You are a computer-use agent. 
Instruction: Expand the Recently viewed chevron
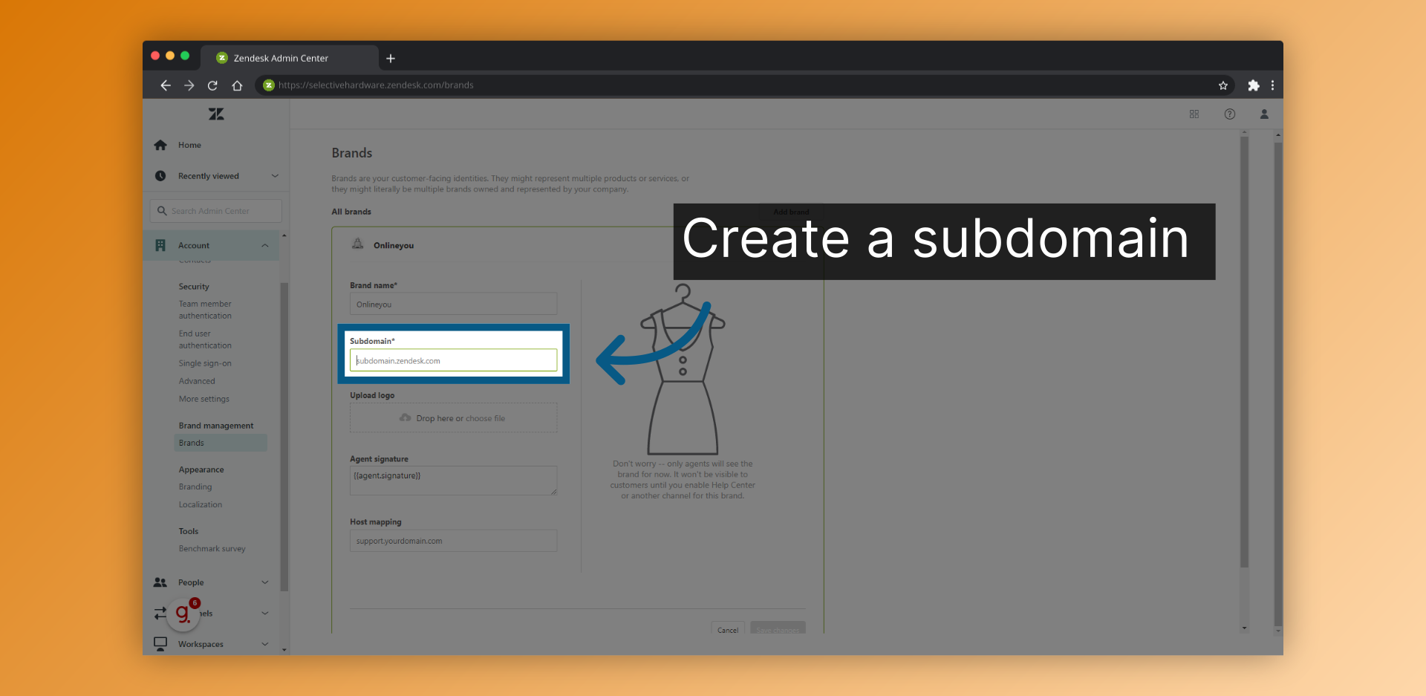(275, 176)
